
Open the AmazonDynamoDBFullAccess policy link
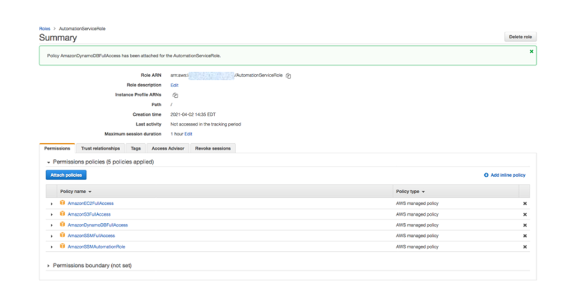(97, 225)
